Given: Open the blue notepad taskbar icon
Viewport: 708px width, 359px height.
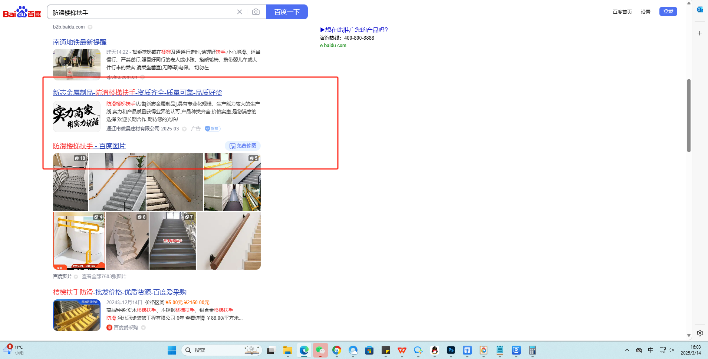Looking at the screenshot, I should point(500,350).
